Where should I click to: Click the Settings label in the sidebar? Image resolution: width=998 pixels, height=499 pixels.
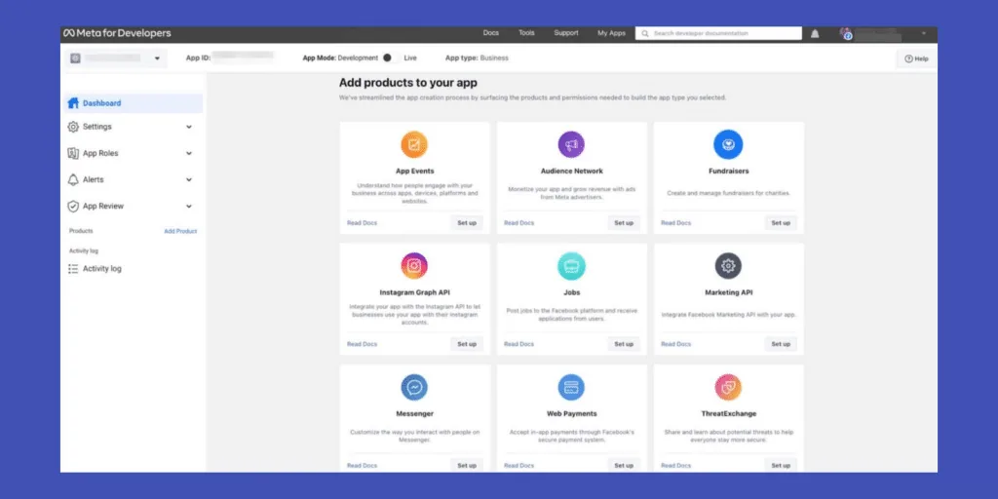pyautogui.click(x=96, y=127)
